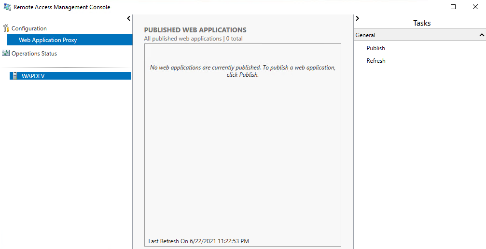
Task: Open the Configuration section
Action: (x=29, y=28)
